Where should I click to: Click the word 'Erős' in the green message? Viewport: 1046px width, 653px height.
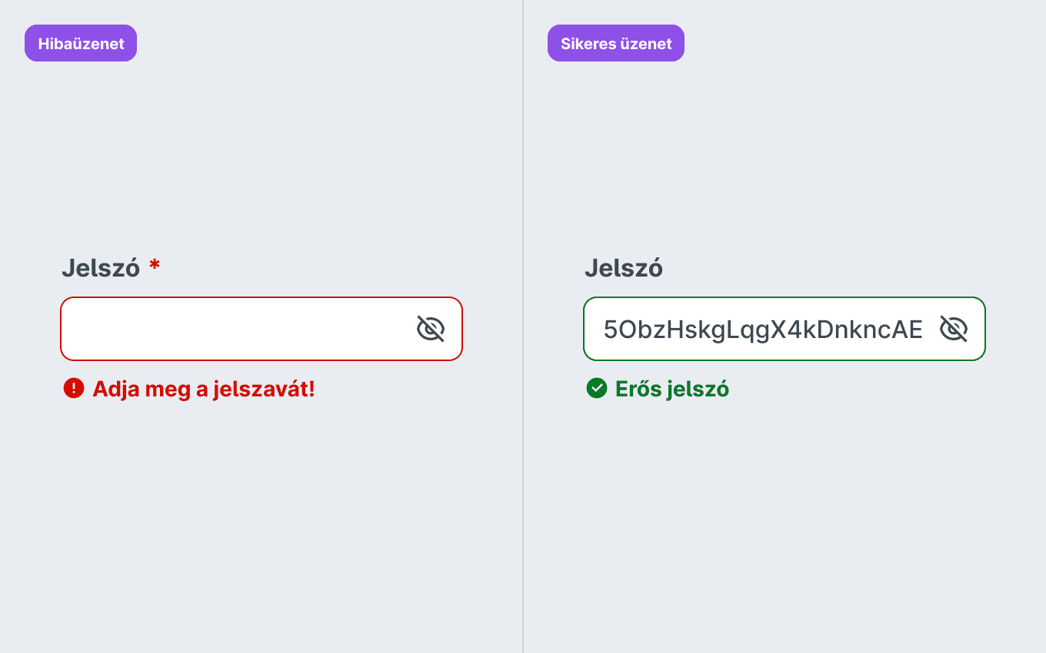coord(638,389)
